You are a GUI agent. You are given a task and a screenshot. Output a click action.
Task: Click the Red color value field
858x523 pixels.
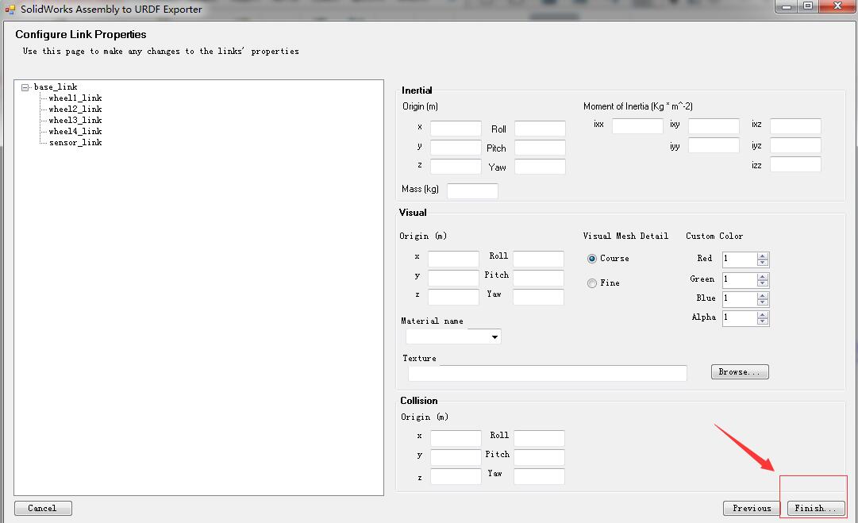[x=740, y=260]
